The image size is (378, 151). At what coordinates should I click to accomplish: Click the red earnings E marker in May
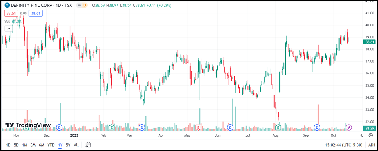pyautogui.click(x=198, y=127)
